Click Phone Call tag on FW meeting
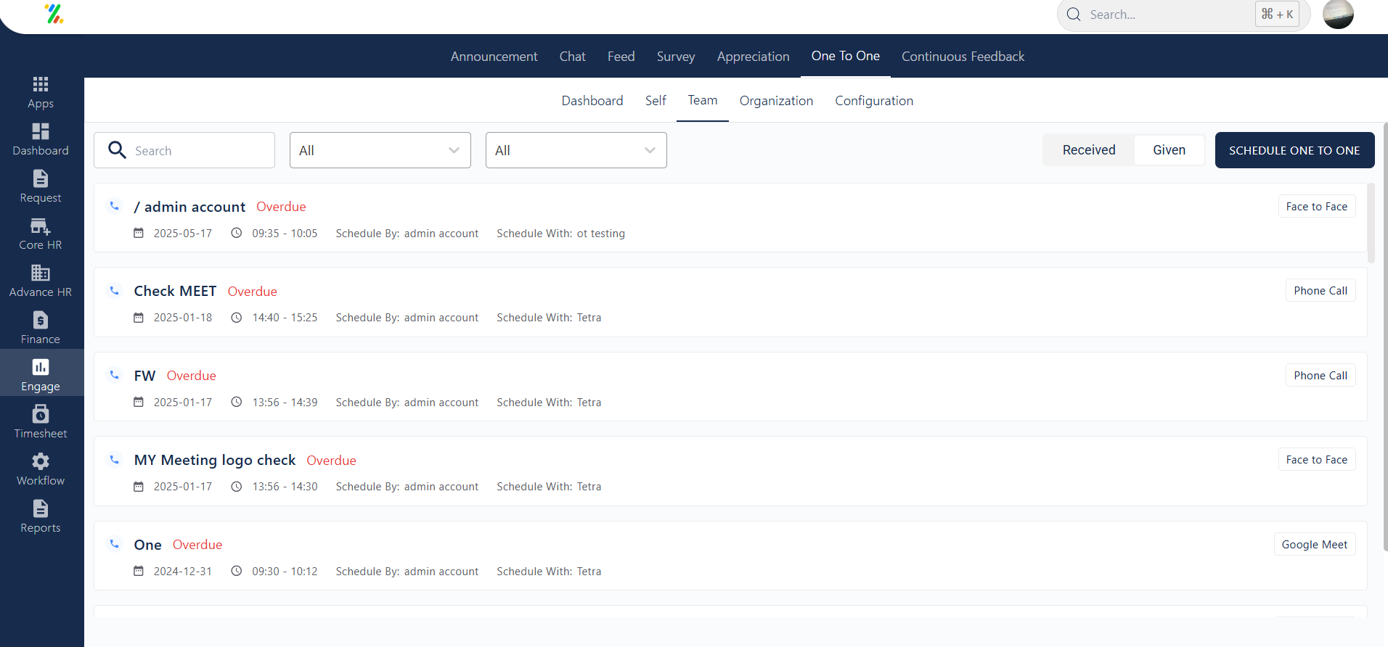This screenshot has height=647, width=1388. click(1320, 376)
